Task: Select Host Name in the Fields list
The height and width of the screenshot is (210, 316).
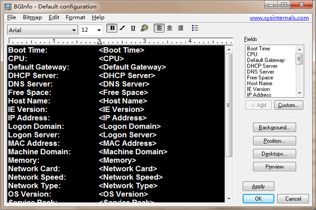Action: pos(259,83)
